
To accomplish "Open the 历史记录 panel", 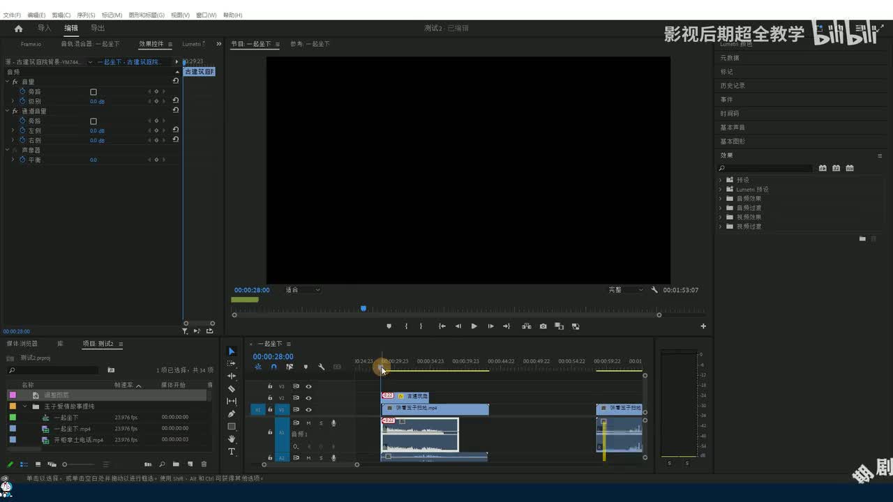I will pos(733,86).
